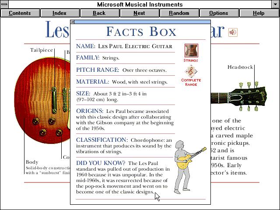Viewport: 280px width, 210px height.
Task: Click the Strings label under violin icon
Action: tap(191, 60)
